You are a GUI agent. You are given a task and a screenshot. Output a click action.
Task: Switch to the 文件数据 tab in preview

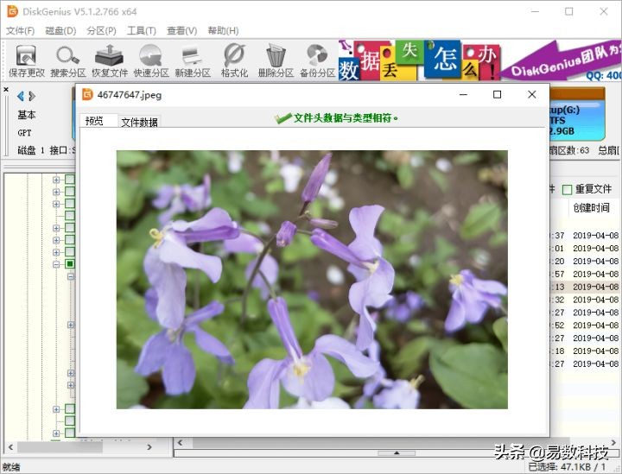tap(139, 123)
